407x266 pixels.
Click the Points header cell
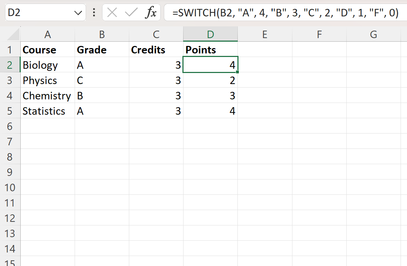click(x=211, y=49)
